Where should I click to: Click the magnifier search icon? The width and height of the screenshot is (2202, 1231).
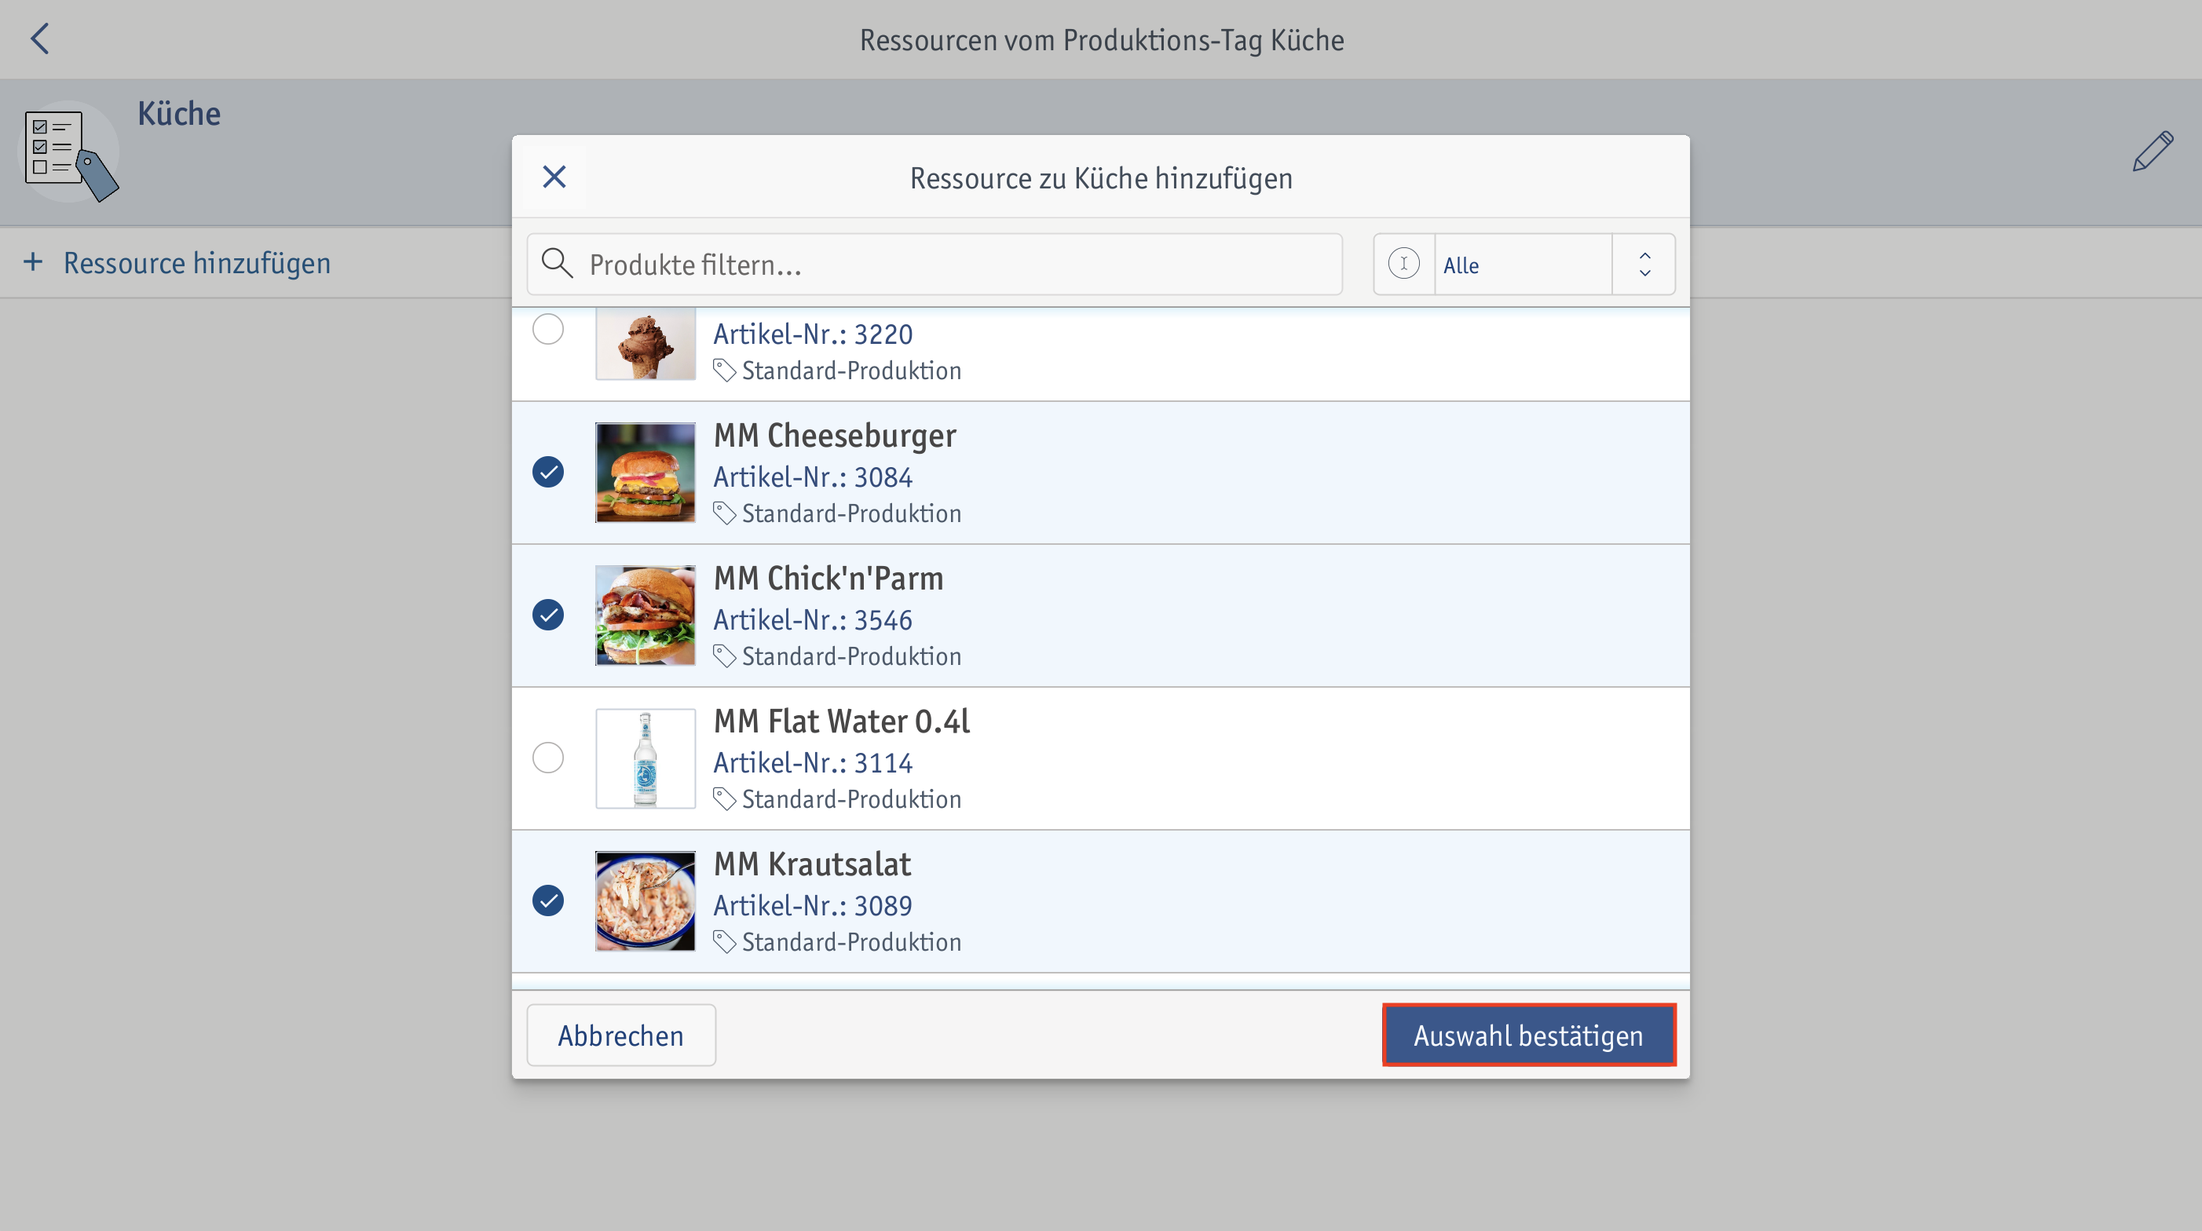coord(558,264)
